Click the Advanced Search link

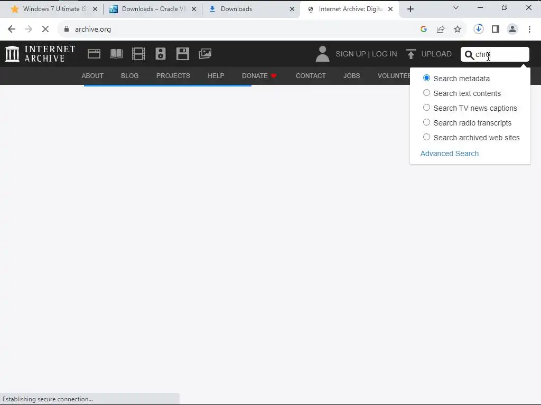tap(449, 153)
